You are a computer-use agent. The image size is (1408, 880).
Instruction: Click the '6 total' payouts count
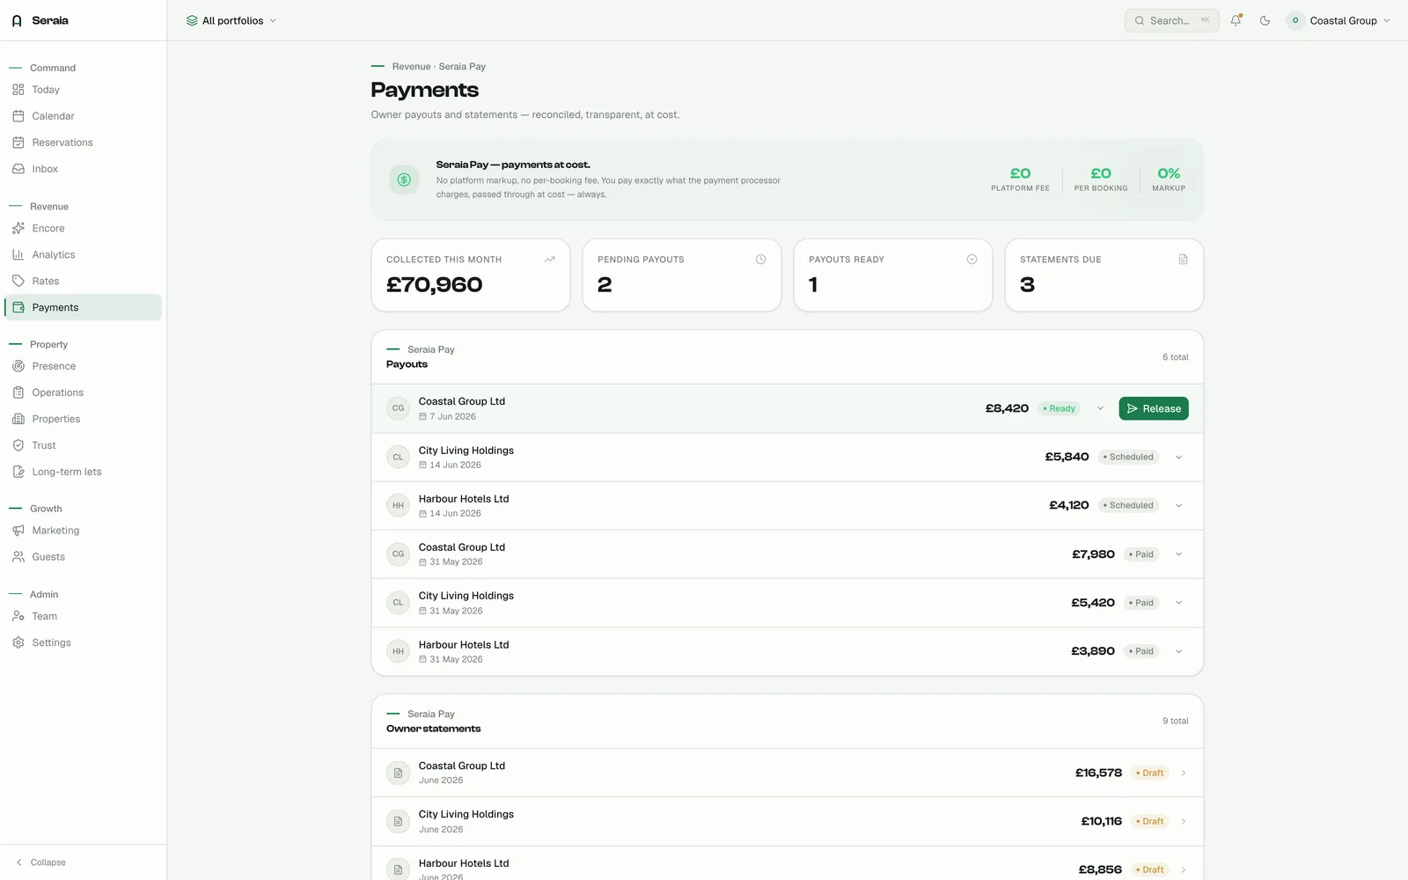1175,357
